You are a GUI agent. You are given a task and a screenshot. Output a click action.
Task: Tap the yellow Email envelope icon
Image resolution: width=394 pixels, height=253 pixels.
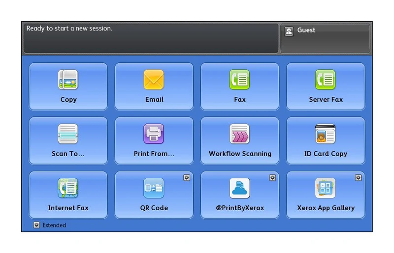coord(154,80)
